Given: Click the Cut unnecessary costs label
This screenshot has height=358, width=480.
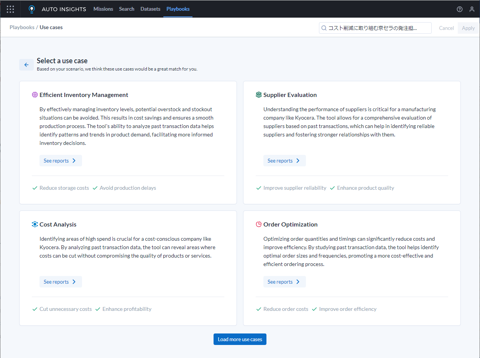Looking at the screenshot, I should (66, 309).
